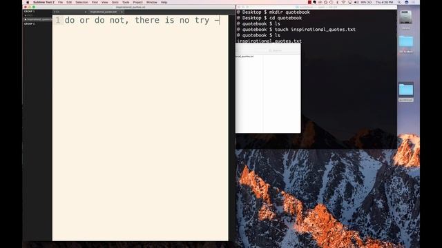The height and width of the screenshot is (248, 442).
Task: Open the Find menu
Action: 95,2
